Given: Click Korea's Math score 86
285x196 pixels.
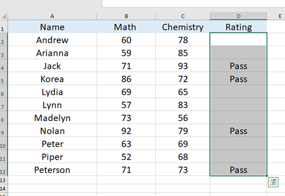Looking at the screenshot, I should click(x=126, y=79).
